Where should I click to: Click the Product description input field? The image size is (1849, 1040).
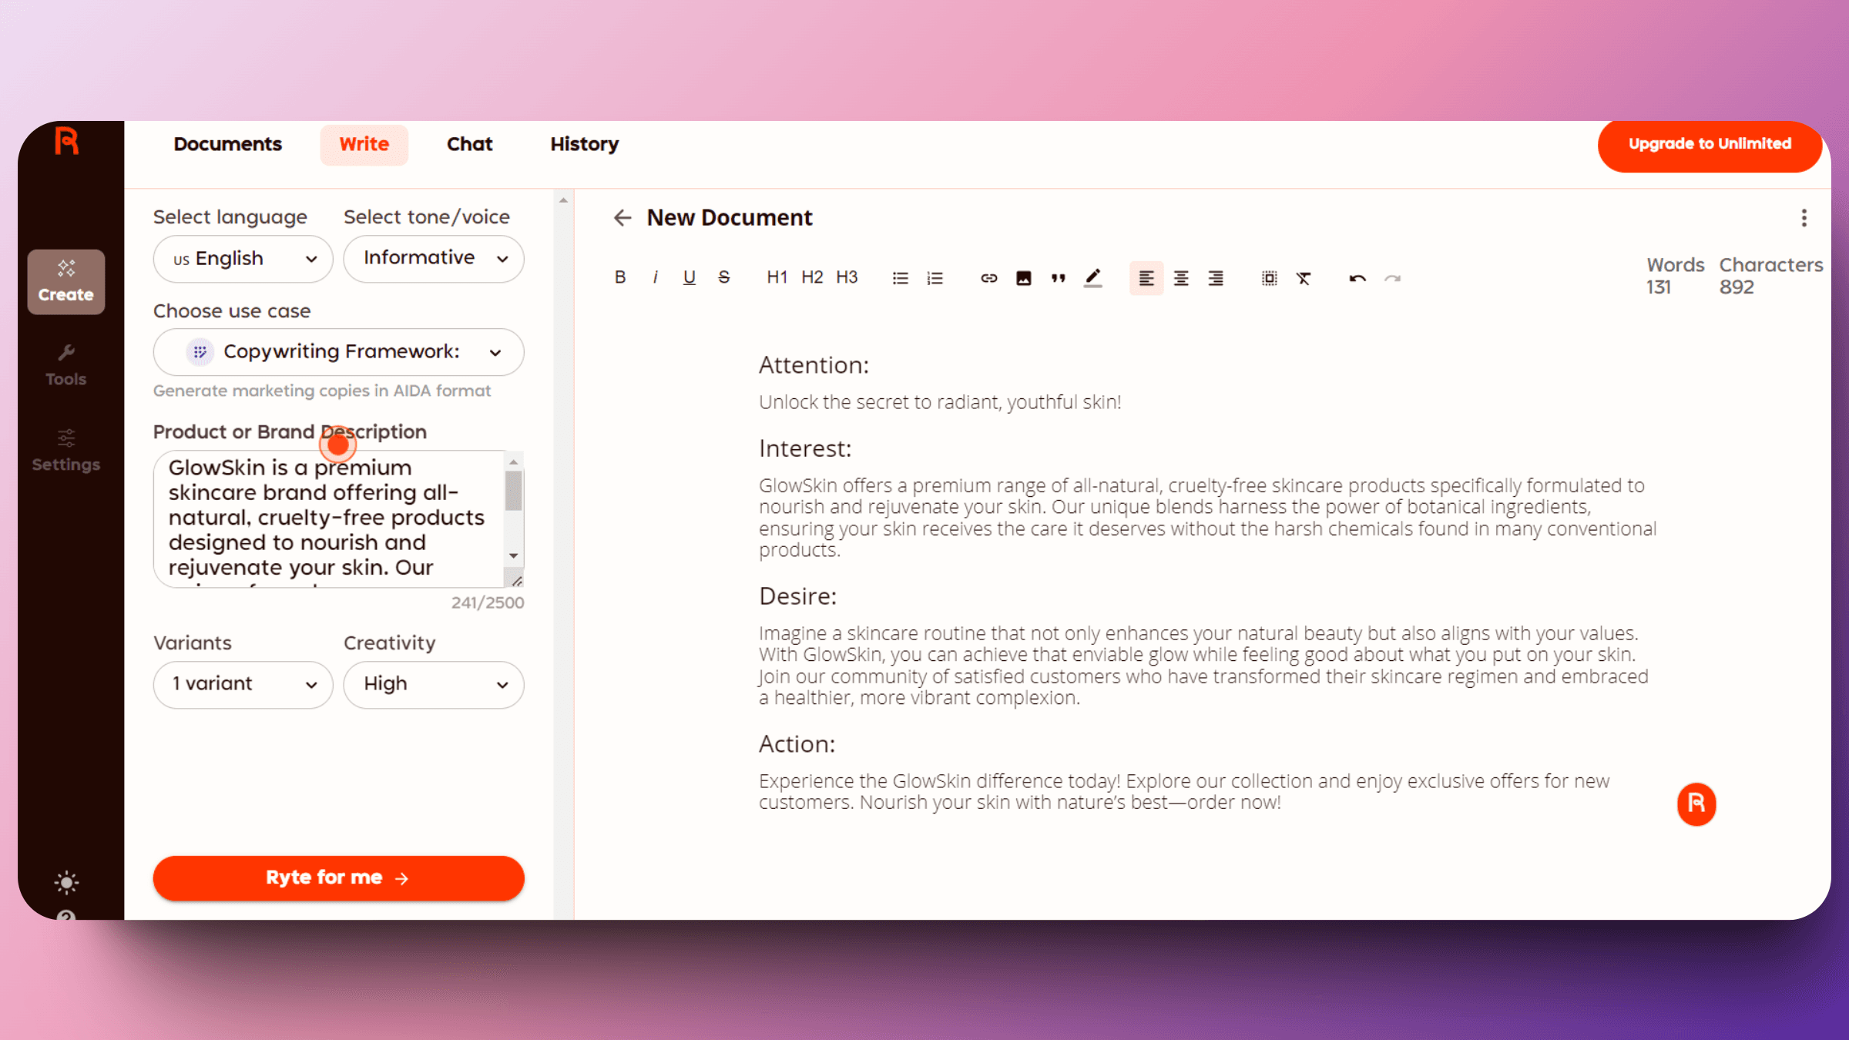point(337,515)
